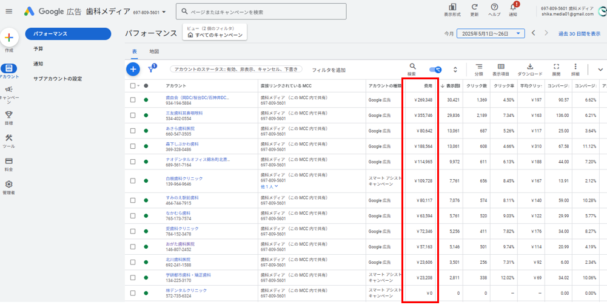Switch to the 地図 tab
Screen dimensions: 607x305
coord(154,51)
